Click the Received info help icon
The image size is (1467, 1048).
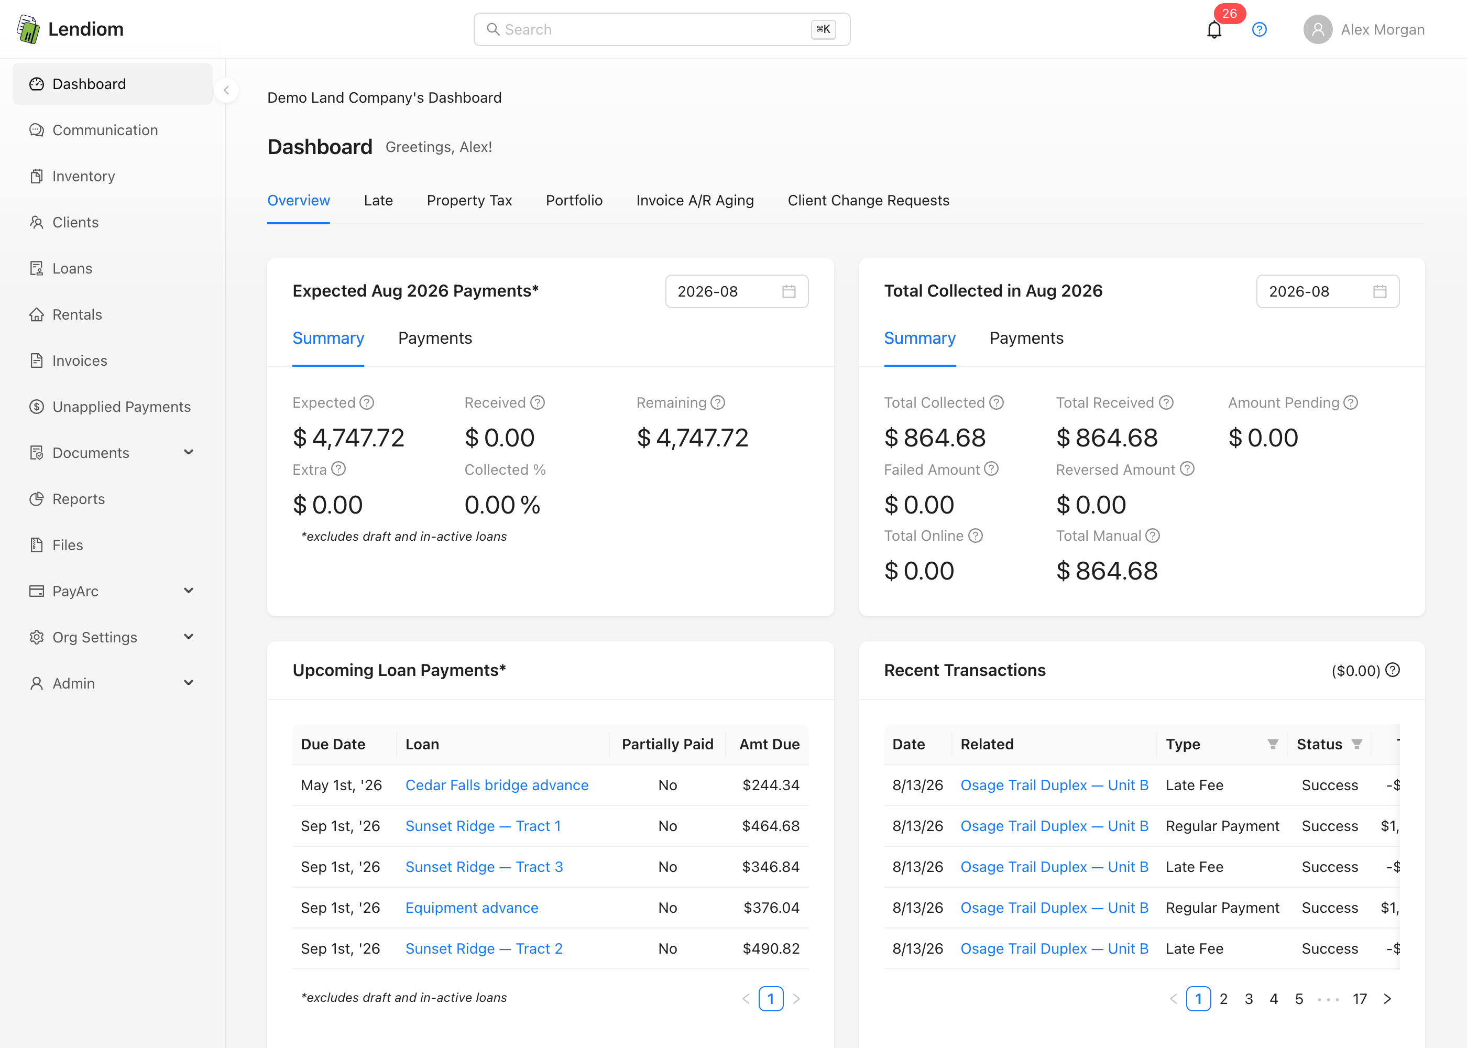pyautogui.click(x=538, y=402)
